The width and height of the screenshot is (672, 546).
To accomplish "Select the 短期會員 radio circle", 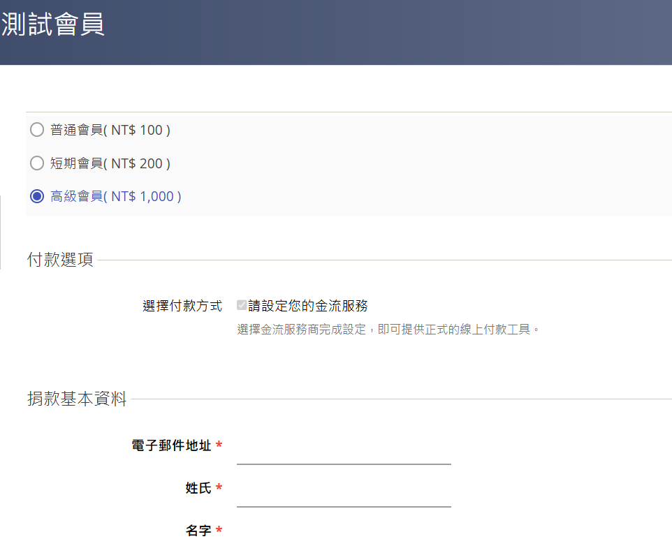I will click(37, 163).
